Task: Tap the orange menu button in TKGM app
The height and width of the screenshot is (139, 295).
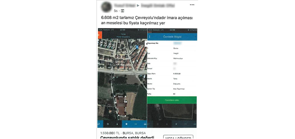Action: click(x=100, y=35)
